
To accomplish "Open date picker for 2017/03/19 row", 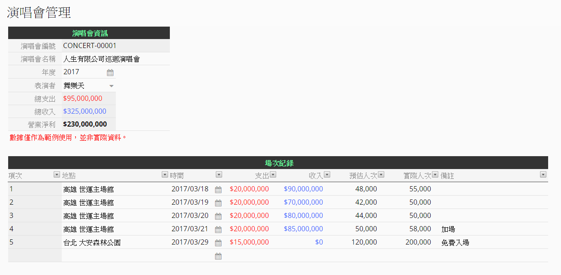I will 218,203.
